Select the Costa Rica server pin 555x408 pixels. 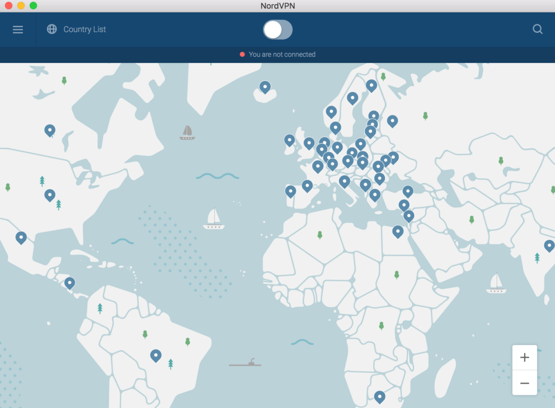(70, 283)
